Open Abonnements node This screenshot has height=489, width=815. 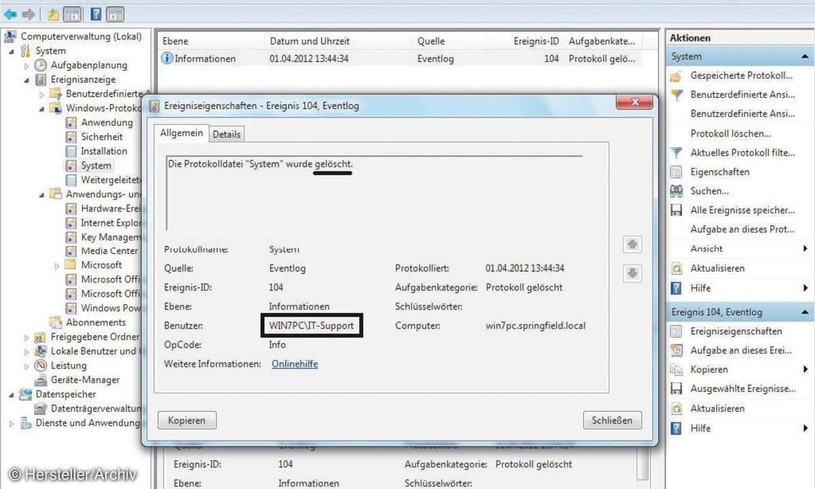click(96, 322)
